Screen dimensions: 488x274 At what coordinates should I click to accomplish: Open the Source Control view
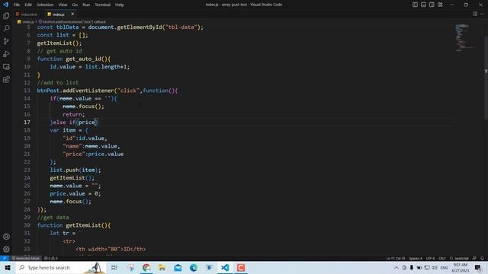6,41
